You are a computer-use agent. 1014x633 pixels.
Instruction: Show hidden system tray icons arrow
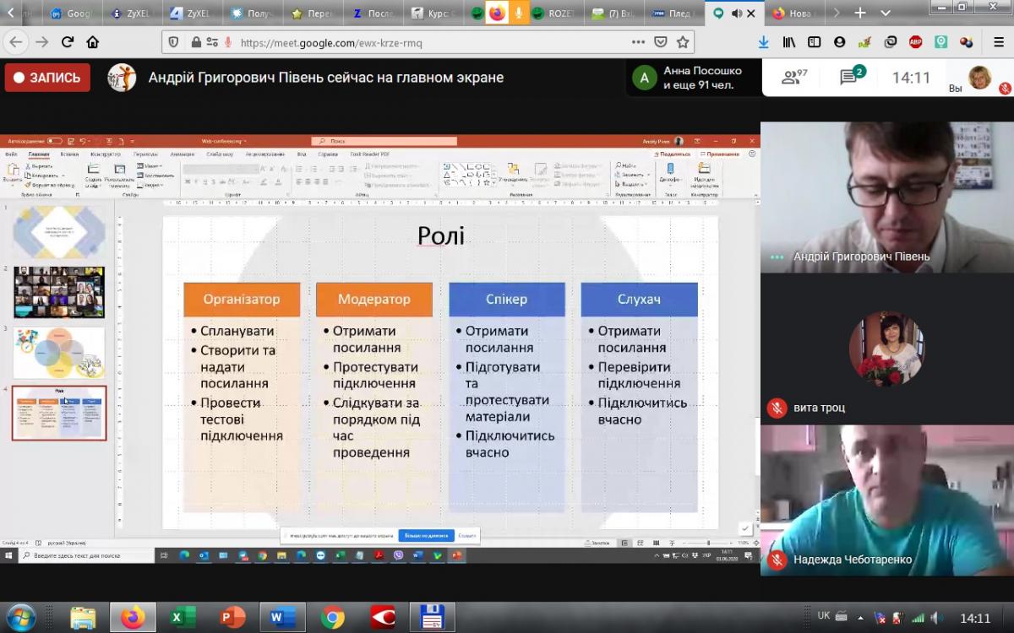click(x=859, y=617)
